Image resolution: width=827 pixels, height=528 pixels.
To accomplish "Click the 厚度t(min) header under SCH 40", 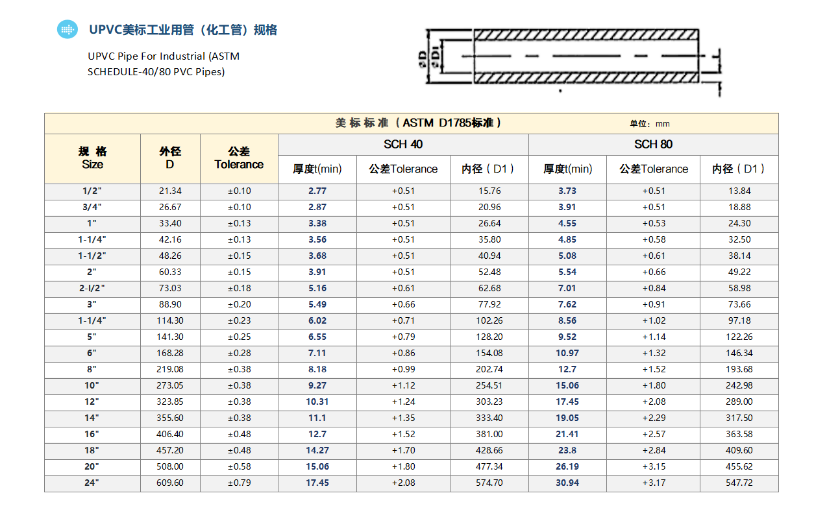I will (x=317, y=169).
